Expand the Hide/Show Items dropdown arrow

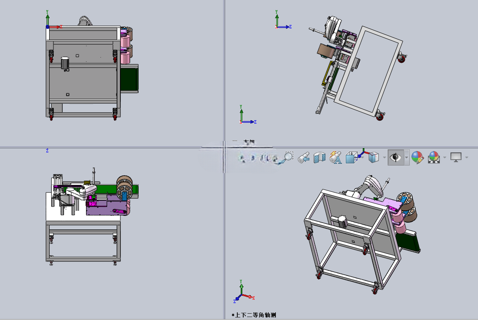(407, 157)
